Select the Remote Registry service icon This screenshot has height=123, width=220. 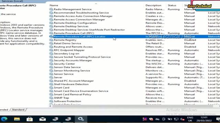click(51, 40)
